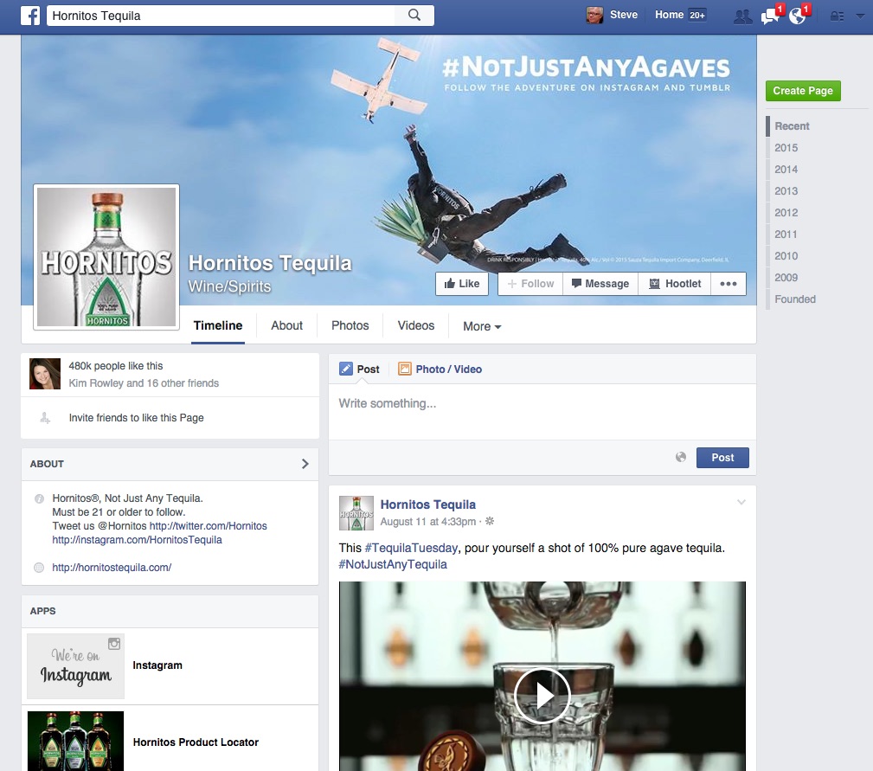Click the Facebook logo icon

(30, 16)
